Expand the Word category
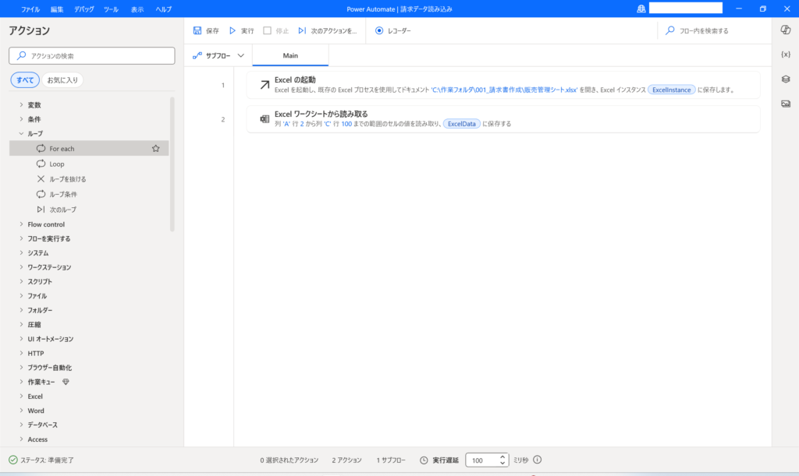Viewport: 799px width, 476px height. 21,411
